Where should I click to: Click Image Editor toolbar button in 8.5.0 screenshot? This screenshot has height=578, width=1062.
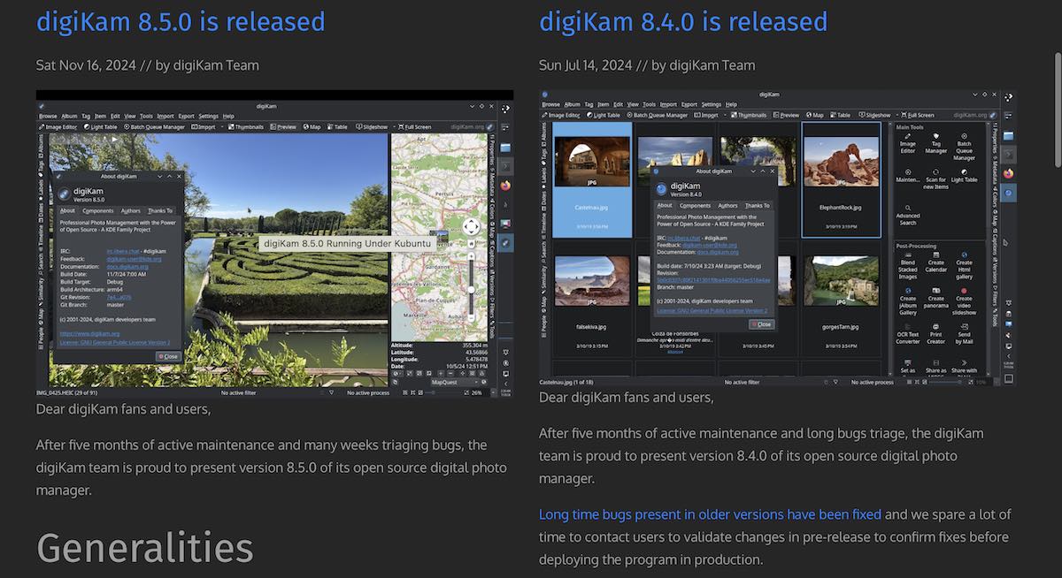(58, 126)
